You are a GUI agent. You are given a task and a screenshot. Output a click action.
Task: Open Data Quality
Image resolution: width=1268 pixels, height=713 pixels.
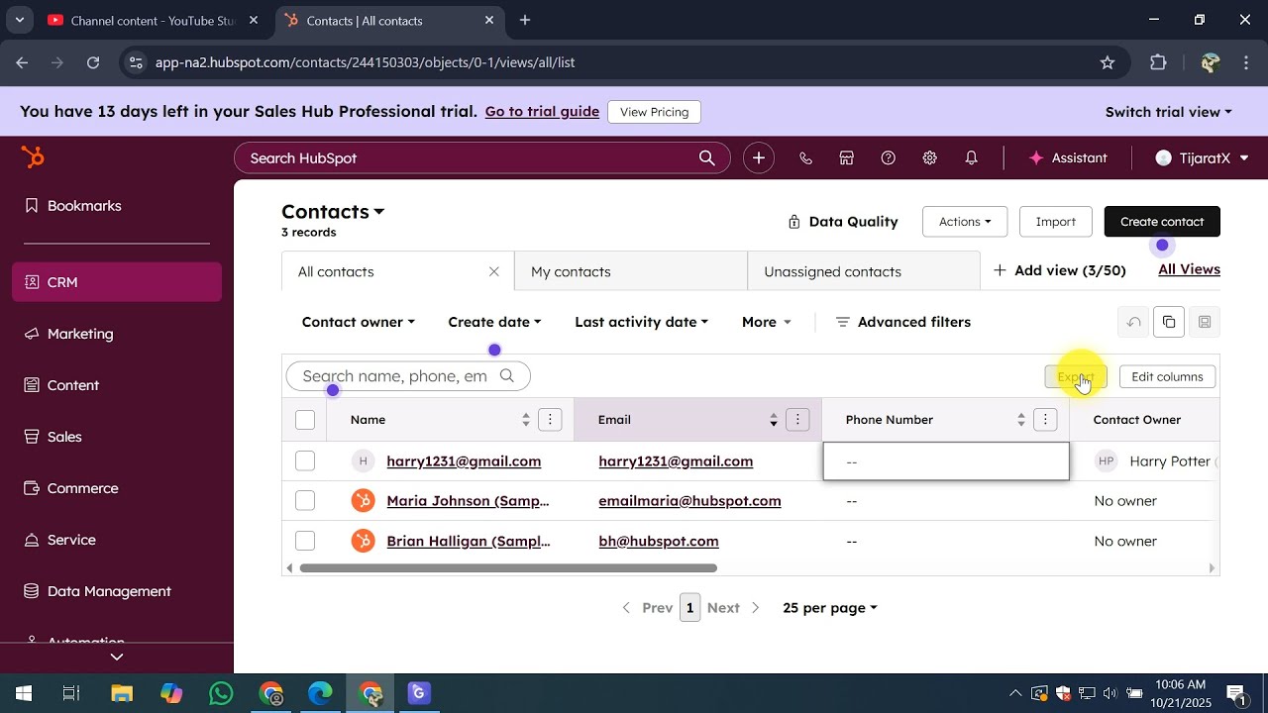click(x=842, y=222)
